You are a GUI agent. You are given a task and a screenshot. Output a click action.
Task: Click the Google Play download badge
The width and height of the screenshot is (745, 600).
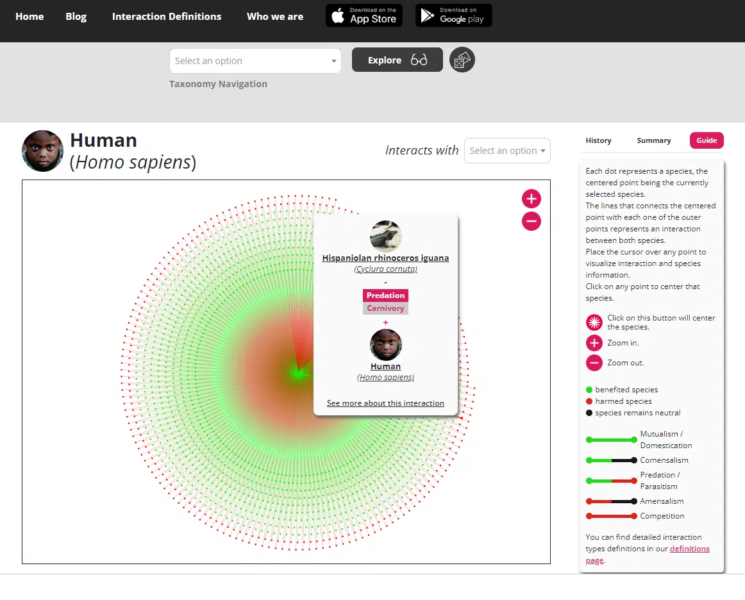click(454, 15)
